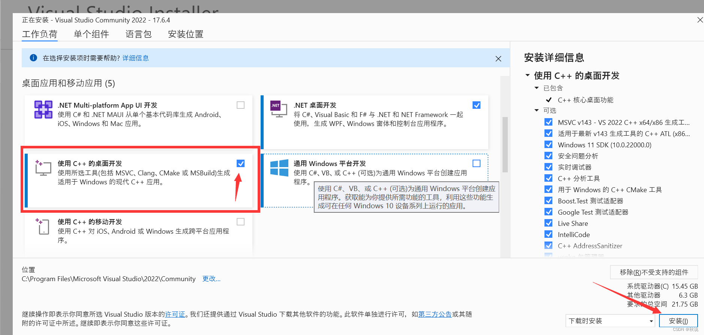The height and width of the screenshot is (335, 704).
Task: Click the C++ mobile development phone icon
Action: tap(43, 226)
